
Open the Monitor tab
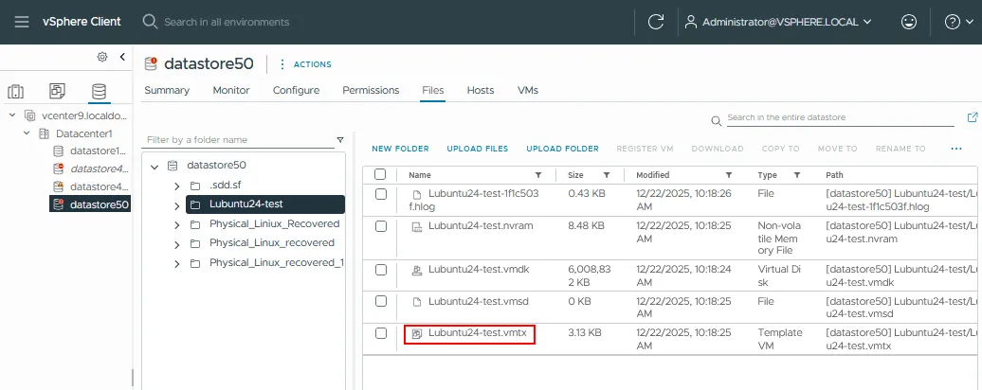point(231,90)
